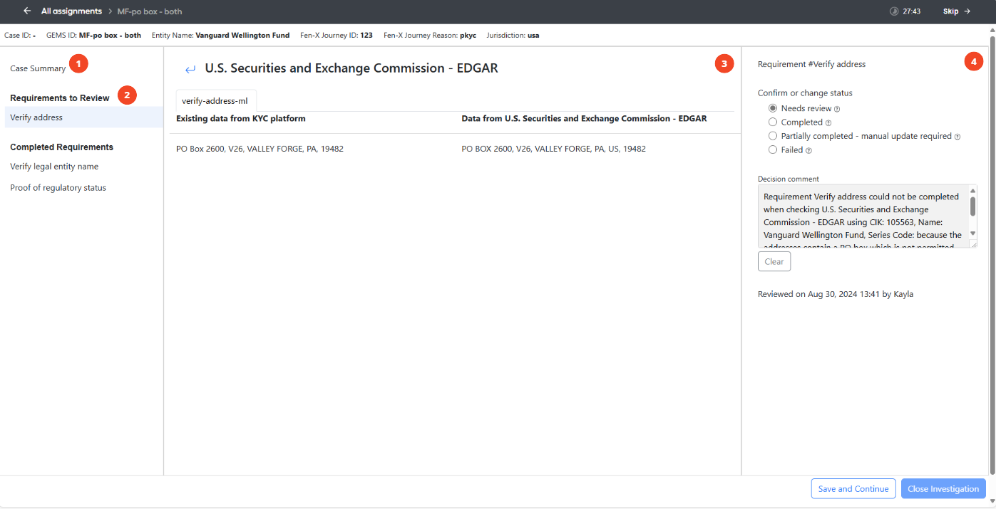Click the Skip button
Screen dimensions: 996x509
click(957, 11)
